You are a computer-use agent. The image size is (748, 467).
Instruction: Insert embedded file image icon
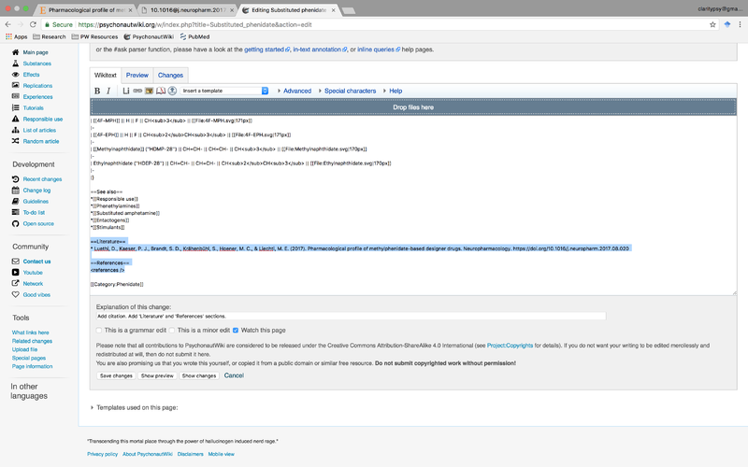(149, 91)
